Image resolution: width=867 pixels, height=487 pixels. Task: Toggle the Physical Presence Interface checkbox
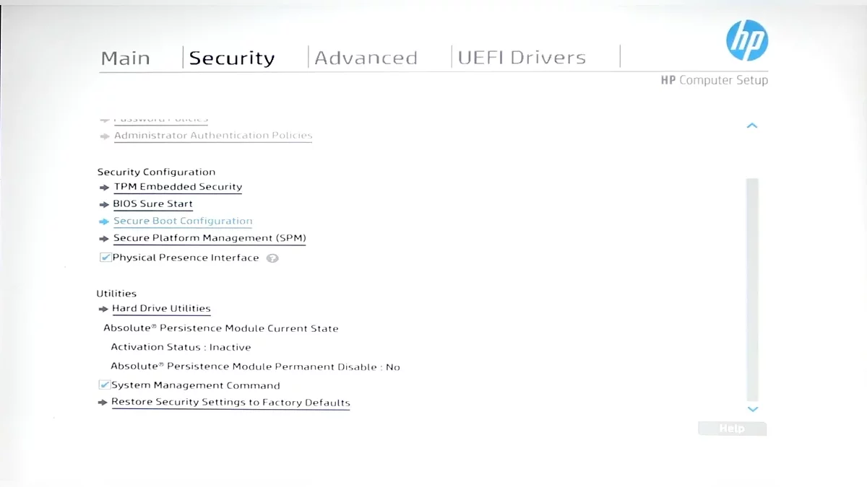pyautogui.click(x=105, y=258)
